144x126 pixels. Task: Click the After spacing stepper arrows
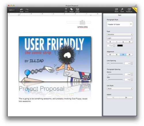(132, 80)
